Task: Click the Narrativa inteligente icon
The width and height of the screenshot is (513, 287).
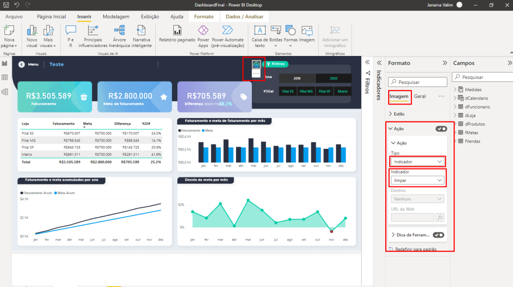Action: tap(142, 31)
